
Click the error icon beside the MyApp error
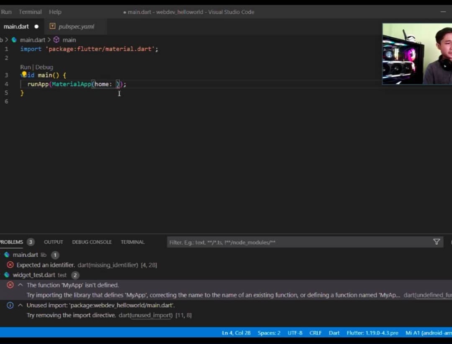(10, 285)
